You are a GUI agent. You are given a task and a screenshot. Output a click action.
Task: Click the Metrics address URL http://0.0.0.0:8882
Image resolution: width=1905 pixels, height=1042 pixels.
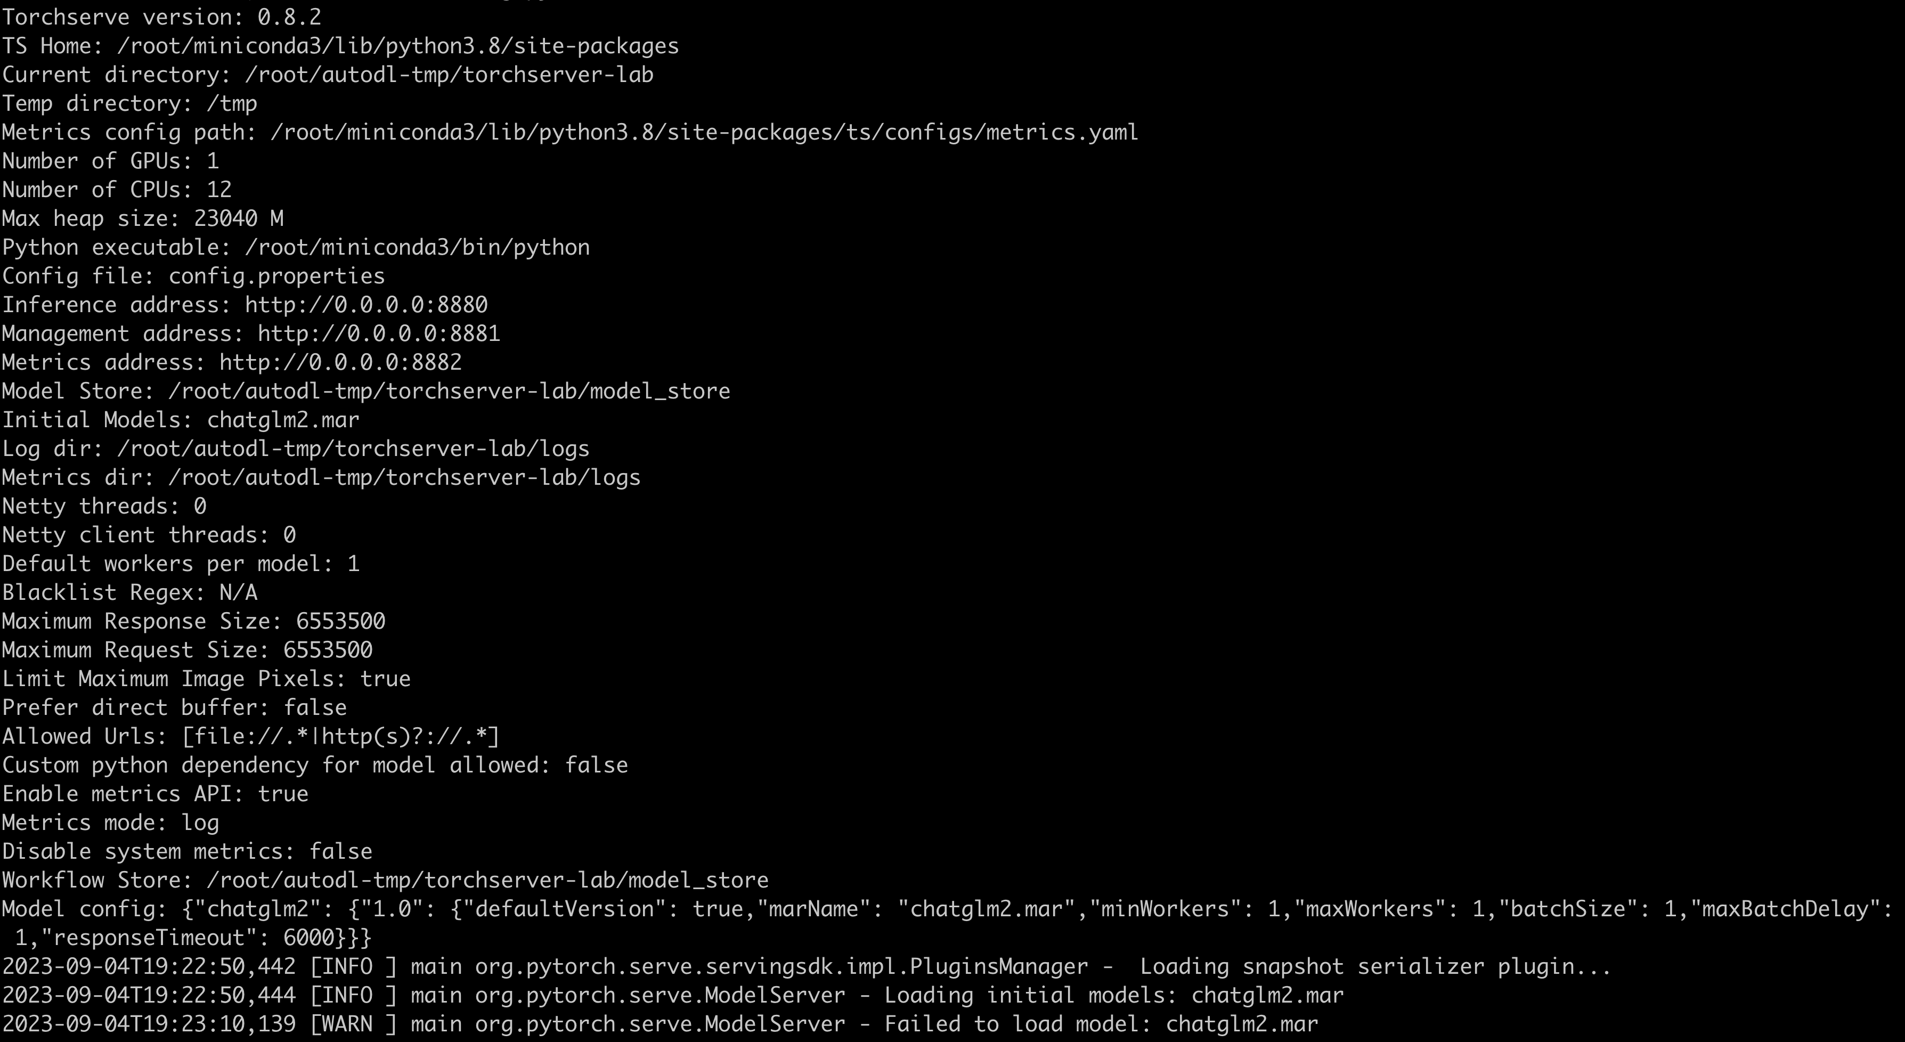pos(340,362)
